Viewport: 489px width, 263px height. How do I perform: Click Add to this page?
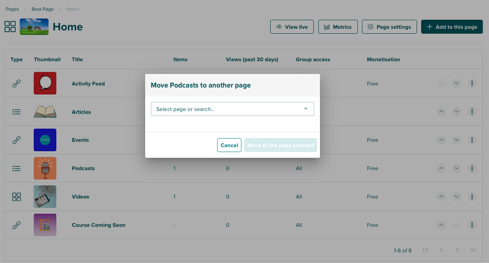[x=452, y=26]
